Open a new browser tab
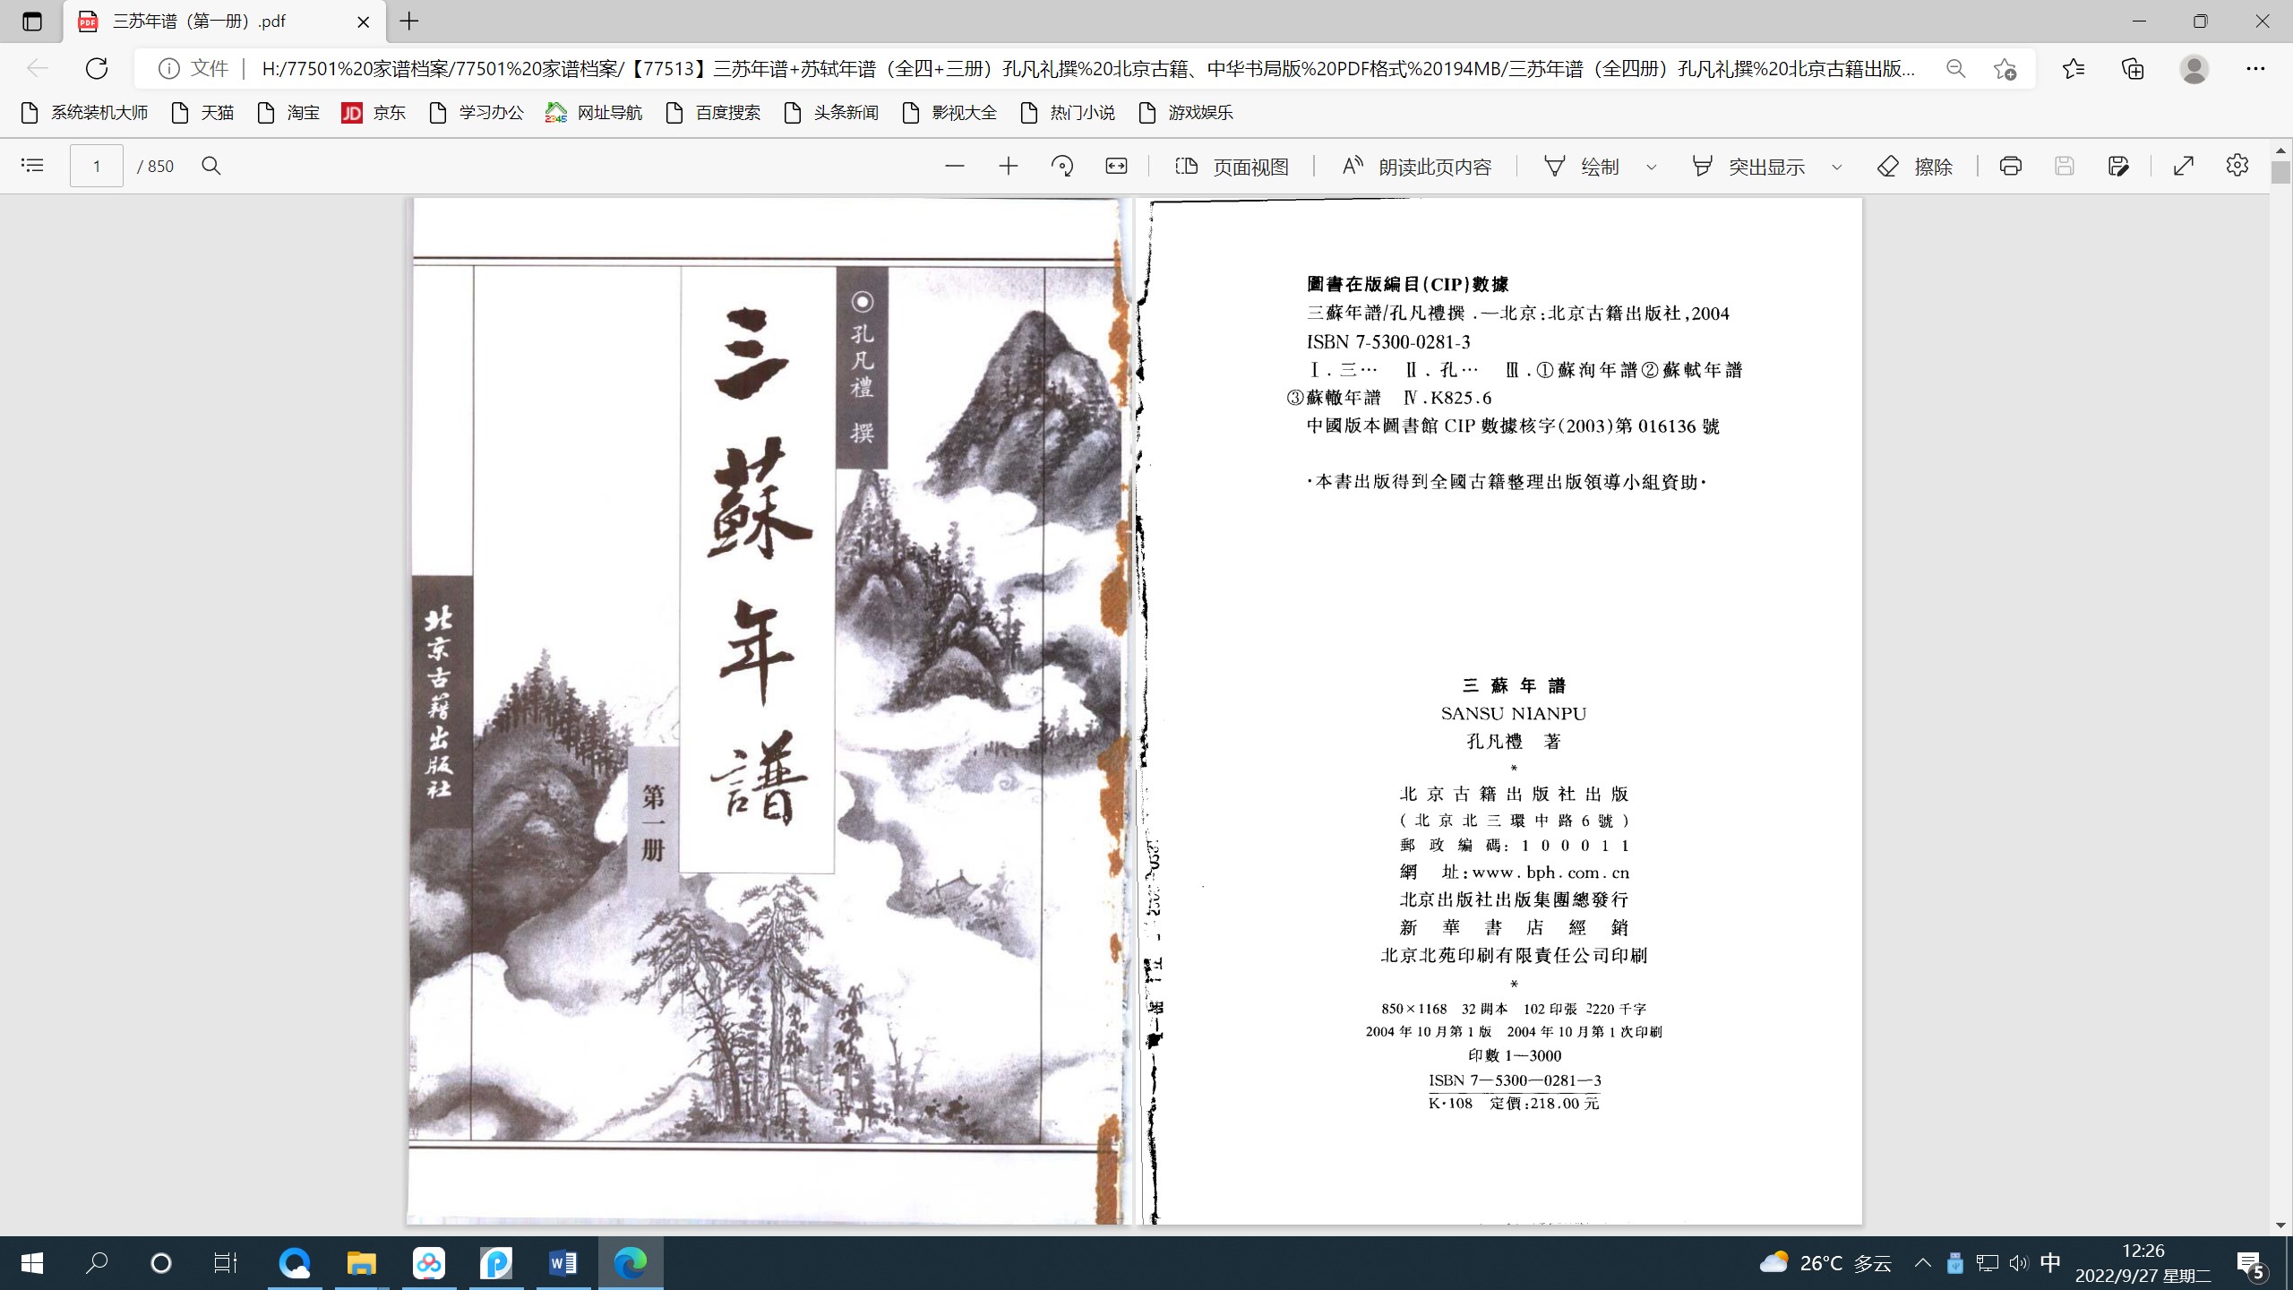2293x1290 pixels. 409,21
